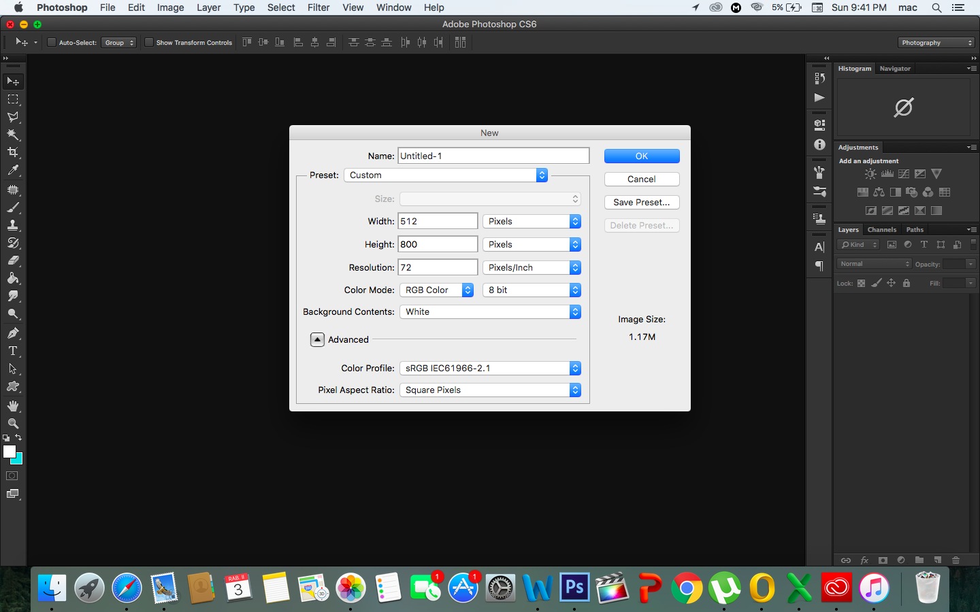This screenshot has width=980, height=612.
Task: Select the Paint Bucket tool
Action: 13,278
